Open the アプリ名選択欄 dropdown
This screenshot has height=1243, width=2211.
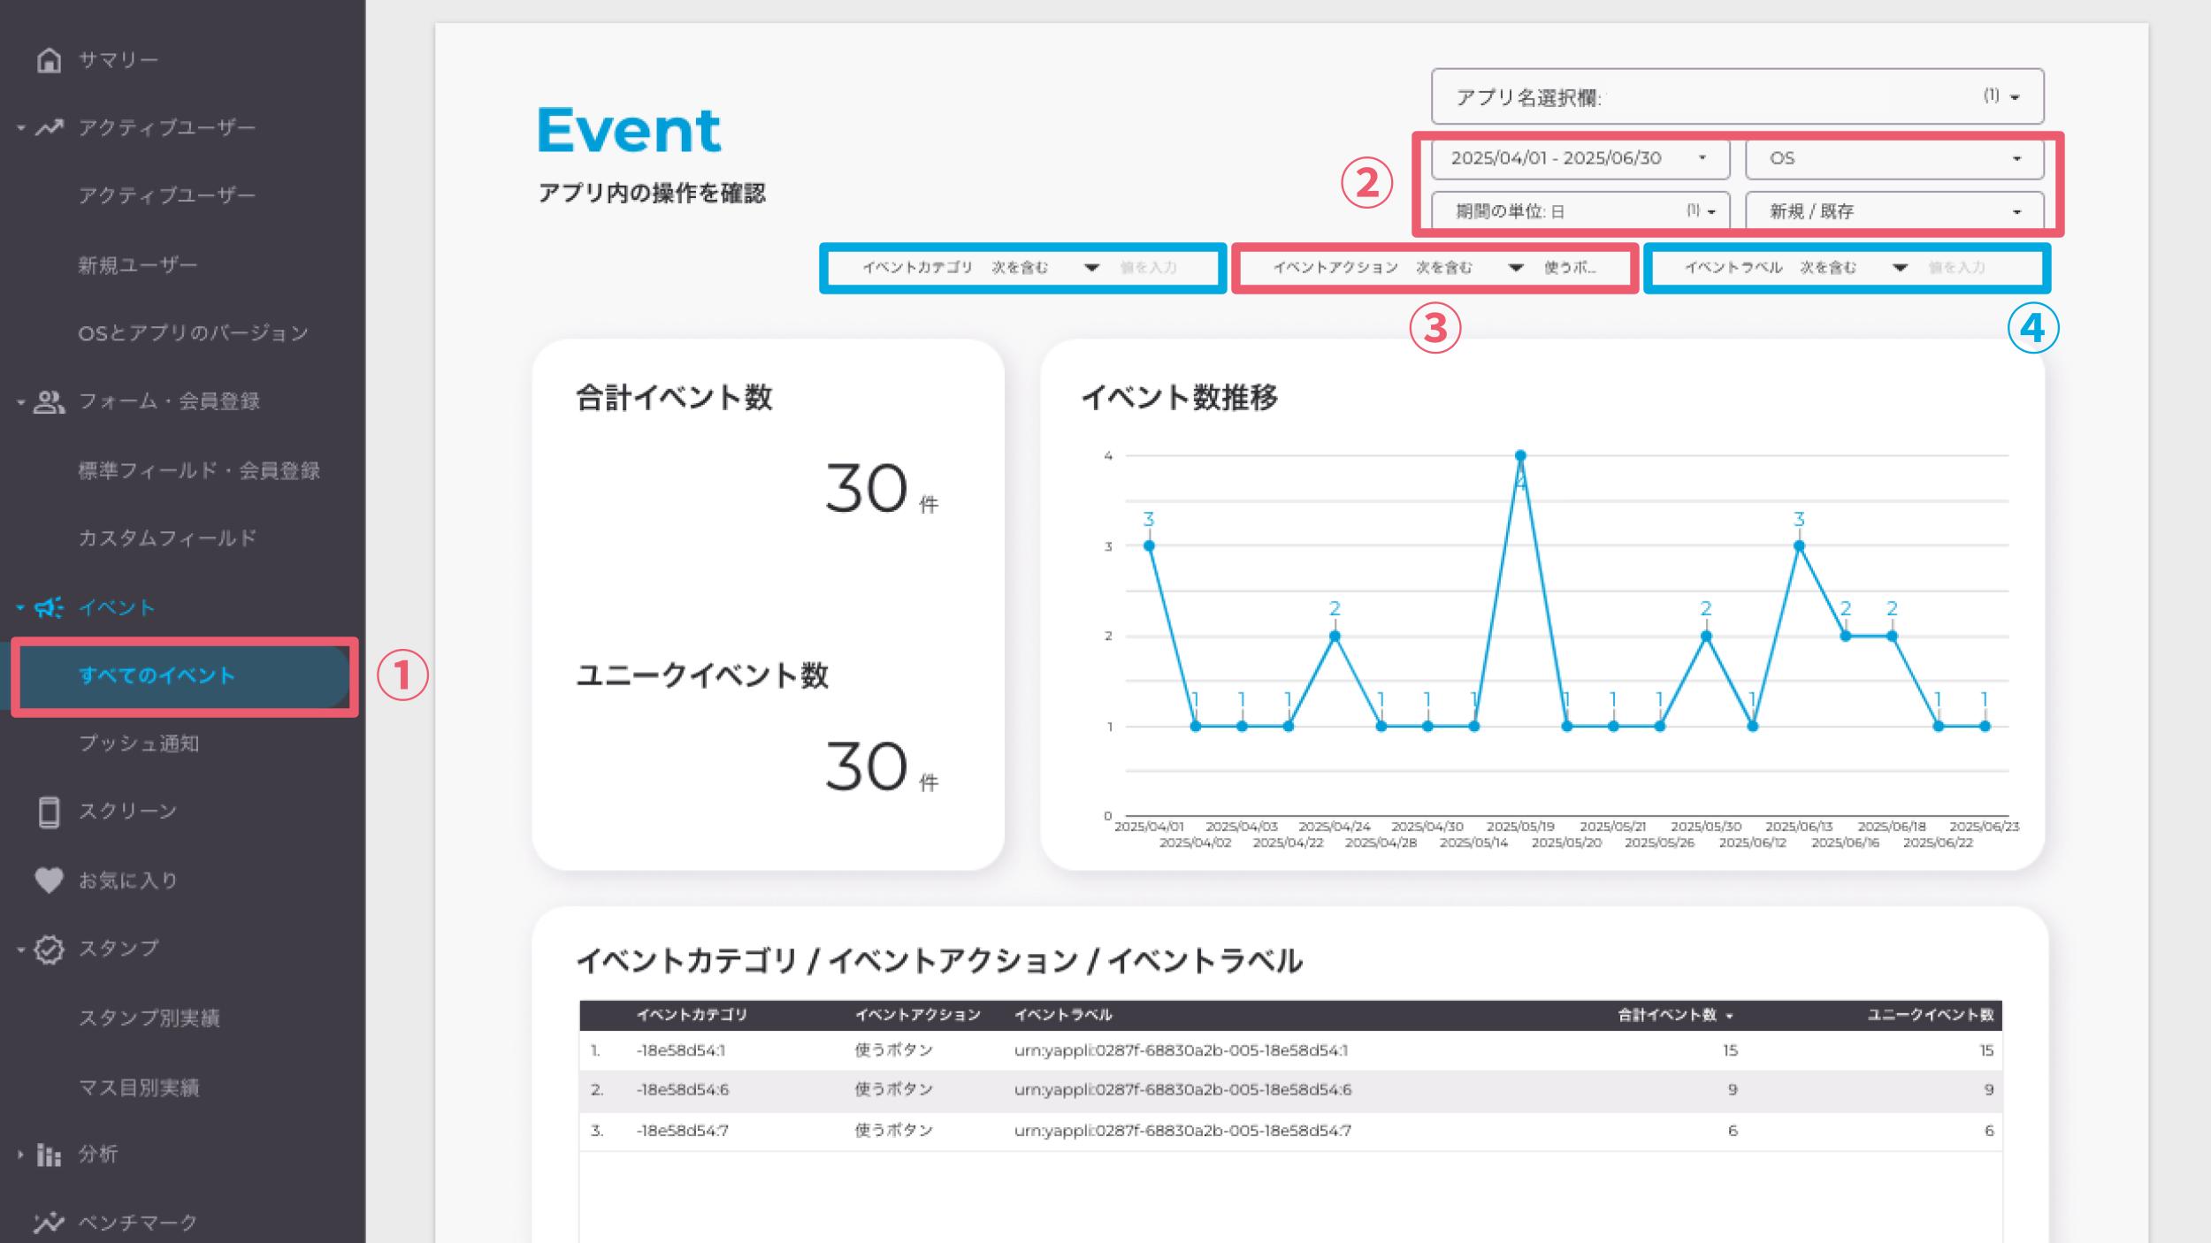(1737, 96)
